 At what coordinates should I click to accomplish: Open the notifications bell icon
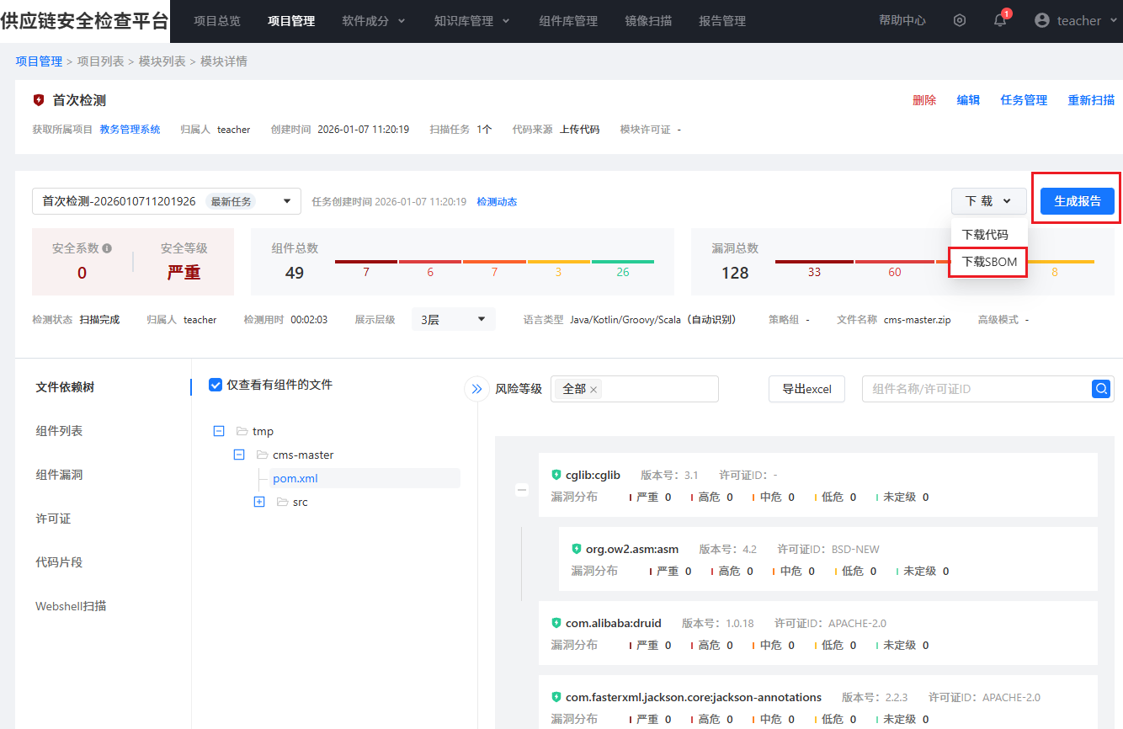click(1000, 21)
